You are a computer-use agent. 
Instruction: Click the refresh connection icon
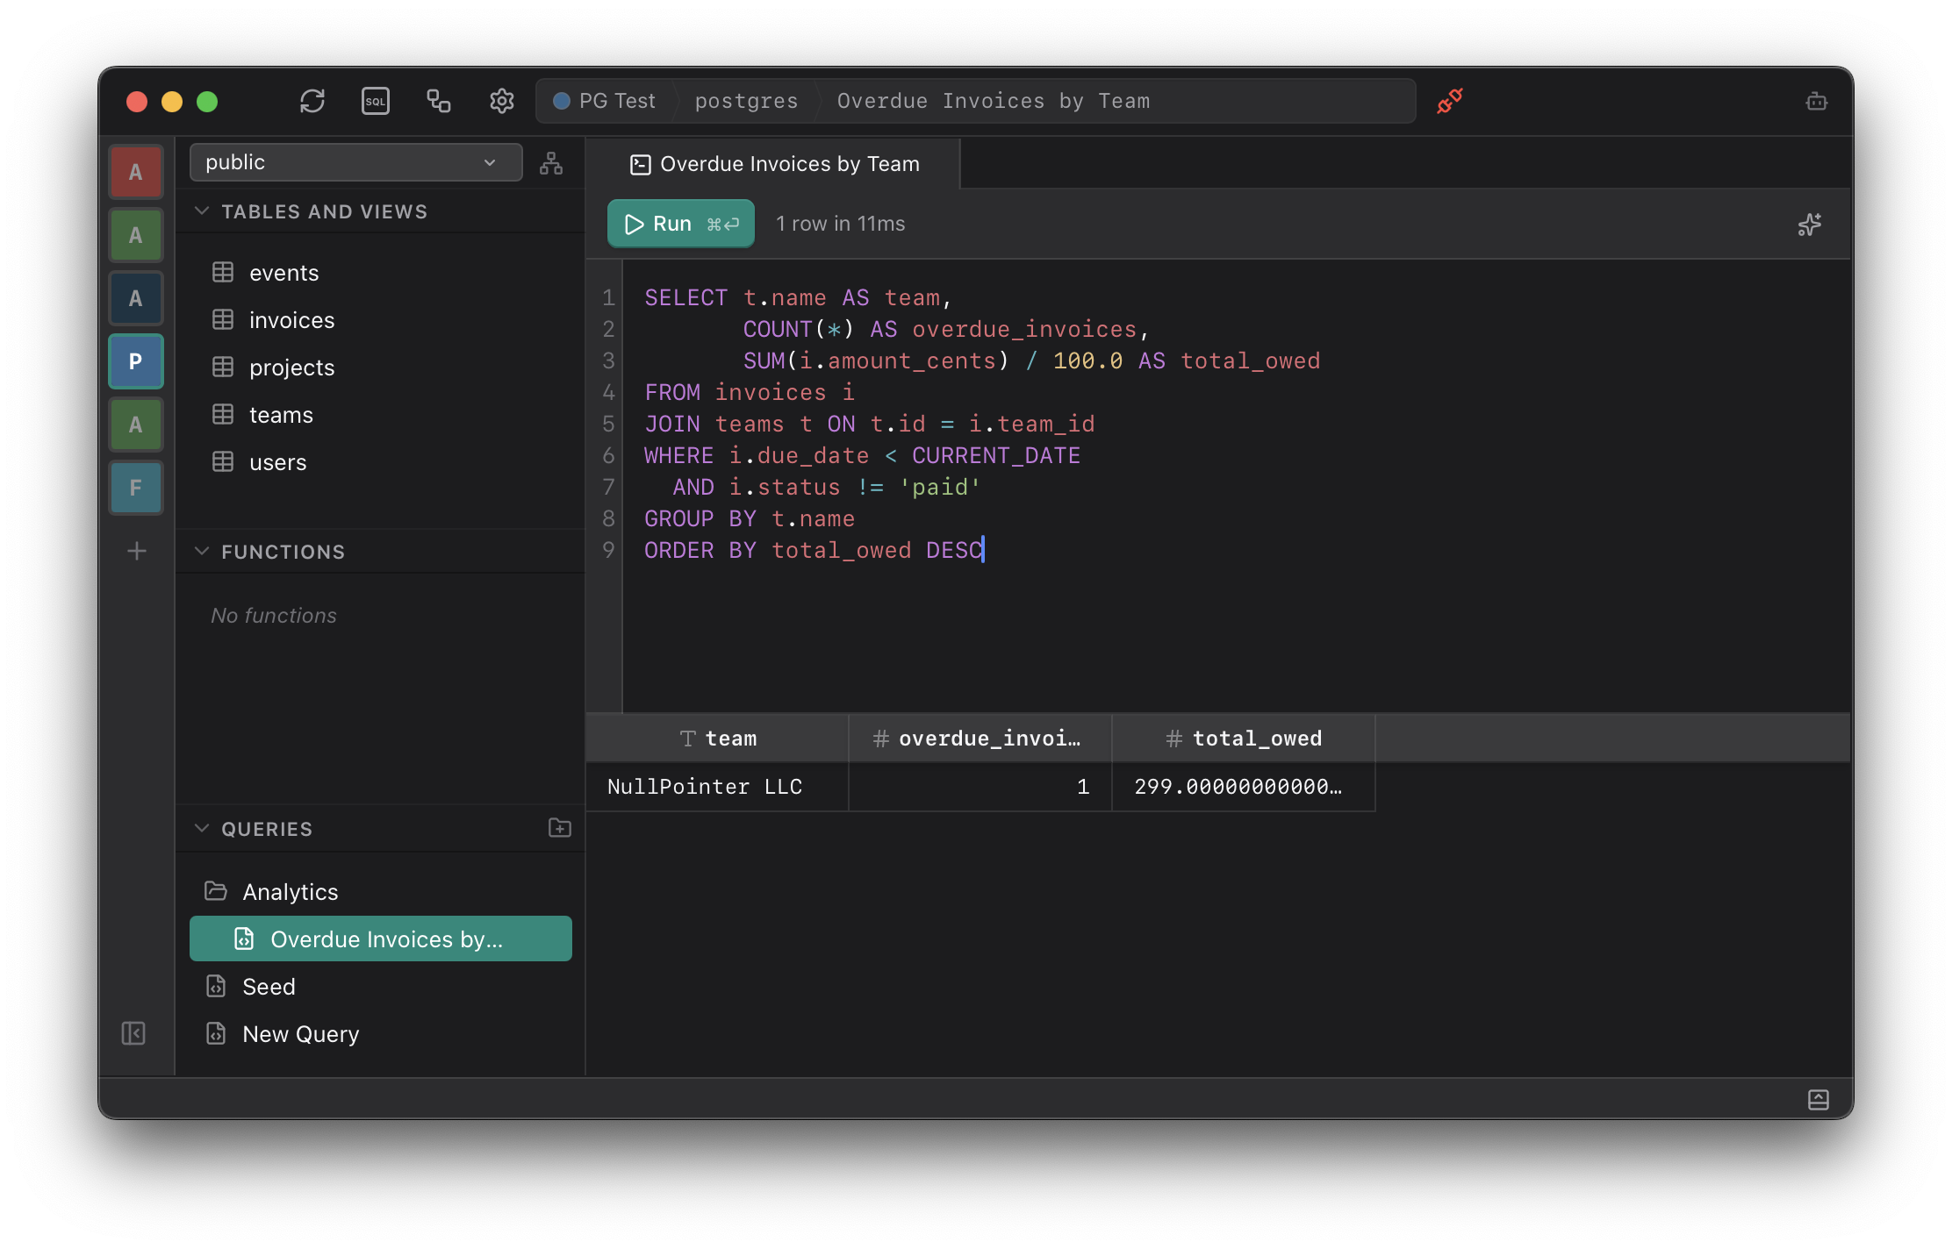[312, 101]
